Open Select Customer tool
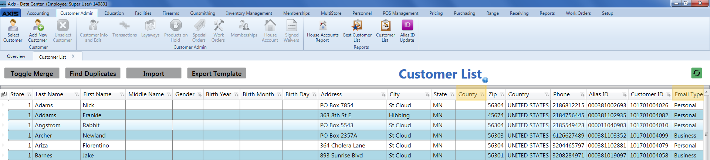Screen dimensions: 710x160 pyautogui.click(x=13, y=31)
